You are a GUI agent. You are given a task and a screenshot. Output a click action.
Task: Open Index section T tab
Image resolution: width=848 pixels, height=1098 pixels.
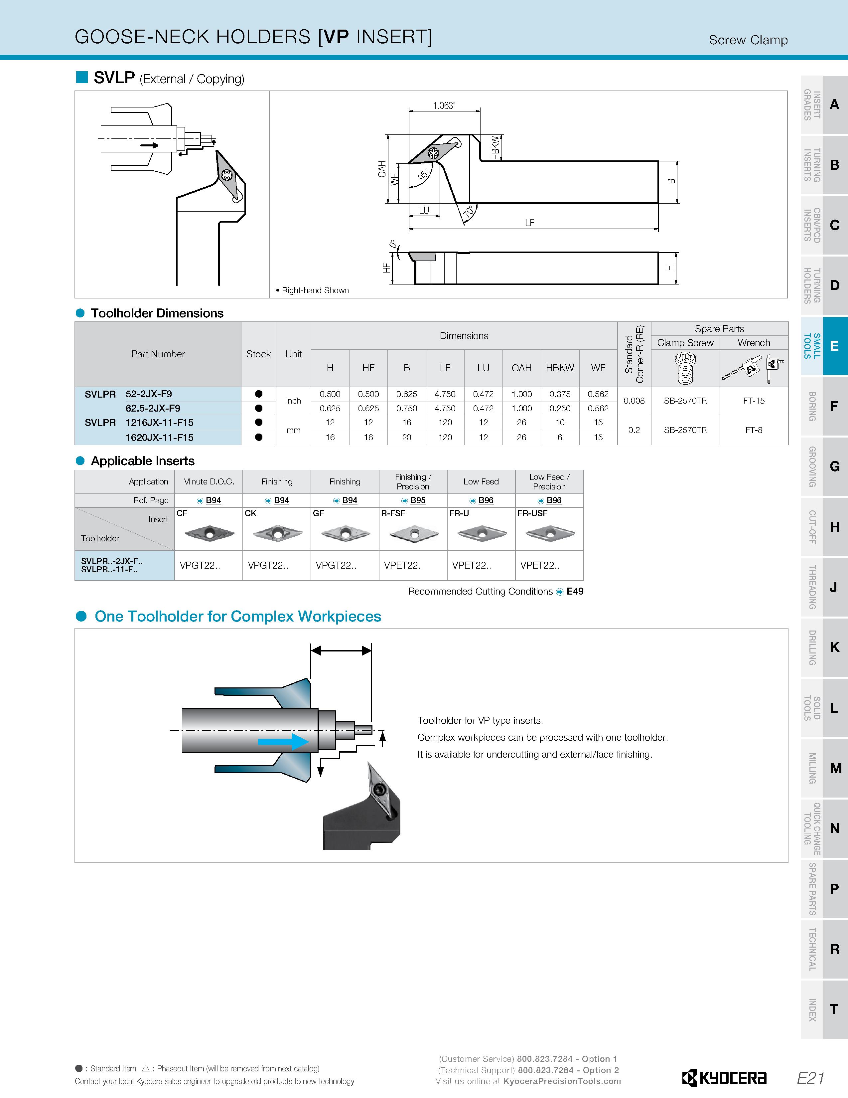(x=824, y=1009)
